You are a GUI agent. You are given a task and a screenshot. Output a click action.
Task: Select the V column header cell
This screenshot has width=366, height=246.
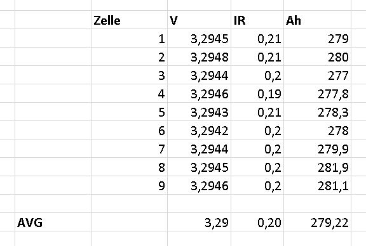click(x=199, y=20)
